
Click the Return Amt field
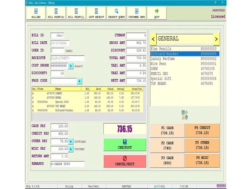coord(59,157)
